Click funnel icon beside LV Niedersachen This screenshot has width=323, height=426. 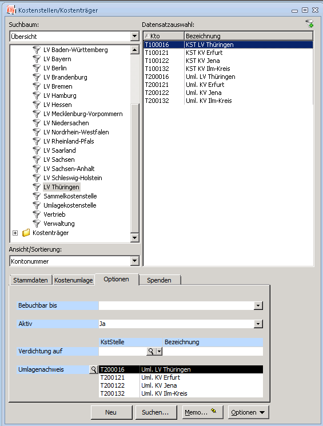click(x=37, y=123)
